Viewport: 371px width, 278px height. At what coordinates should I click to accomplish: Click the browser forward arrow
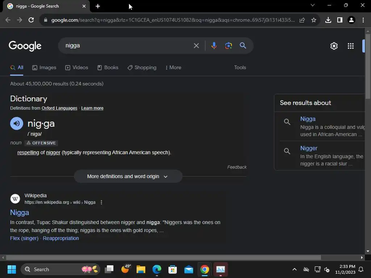[20, 20]
